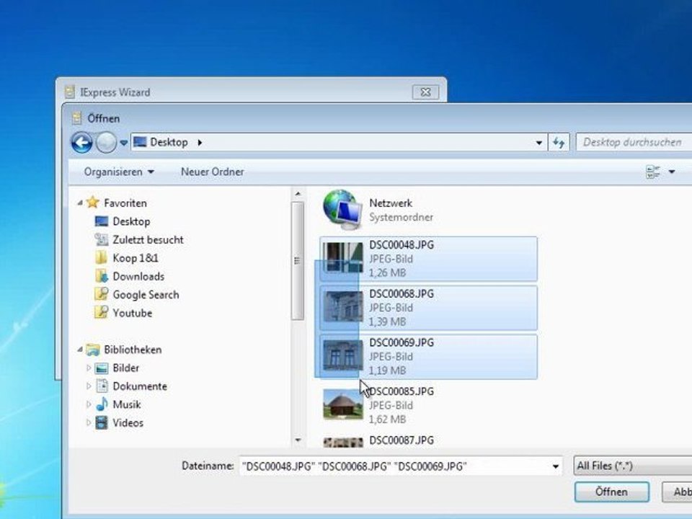
Task: Collapse the Bibliotheken tree group
Action: pyautogui.click(x=80, y=350)
